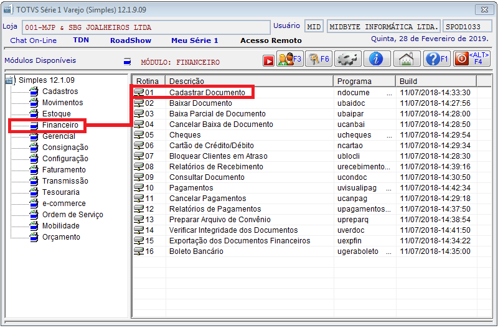Open the users F3 button
The width and height of the screenshot is (498, 328).
click(x=289, y=59)
